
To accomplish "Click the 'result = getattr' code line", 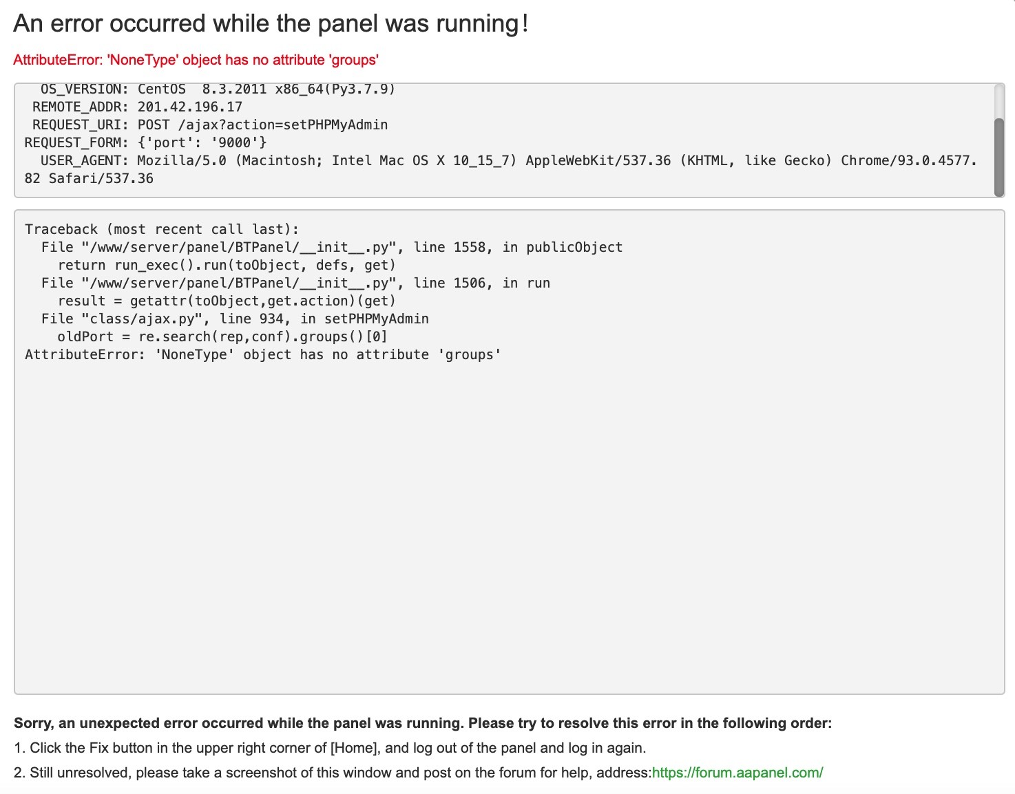I will coord(227,301).
